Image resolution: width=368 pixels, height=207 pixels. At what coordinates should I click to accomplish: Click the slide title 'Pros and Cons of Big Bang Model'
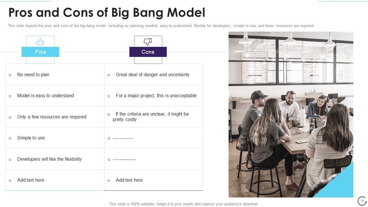click(x=107, y=13)
